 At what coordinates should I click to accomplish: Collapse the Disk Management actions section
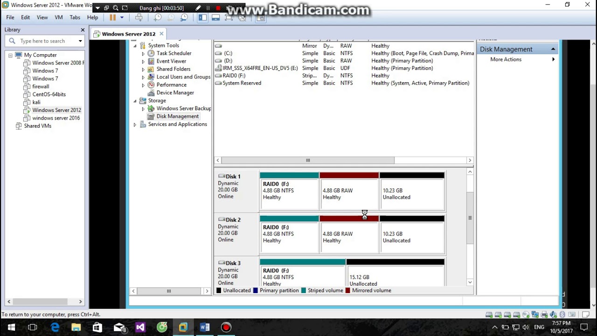pos(553,49)
